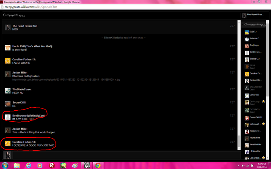This screenshot has width=271, height=169.
Task: Select Lil' Miss Ra... in the user list
Action: 254,152
